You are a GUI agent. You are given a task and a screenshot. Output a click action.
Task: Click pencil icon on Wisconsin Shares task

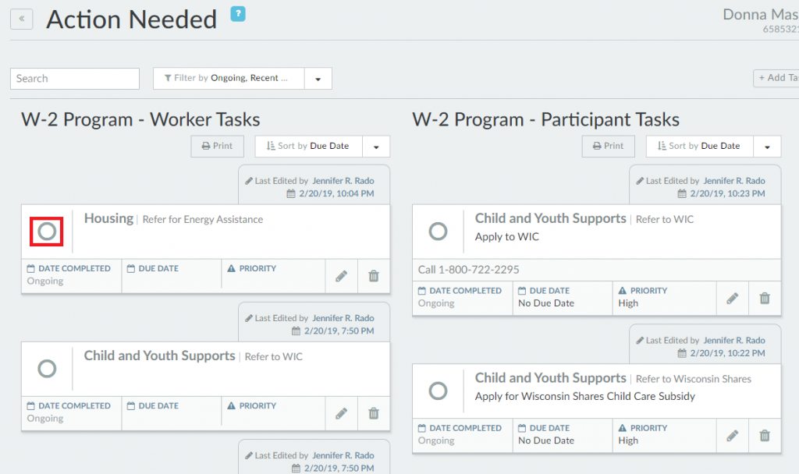[x=732, y=435]
